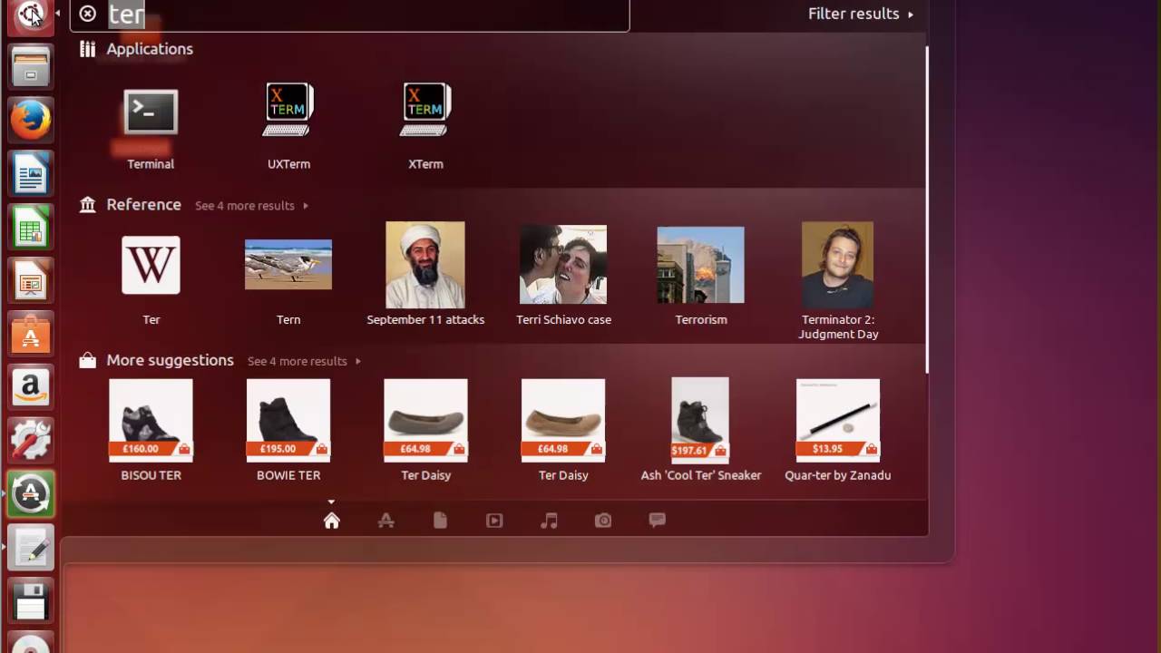
Task: Expand More suggestions 'See 4 more results'
Action: (x=304, y=361)
